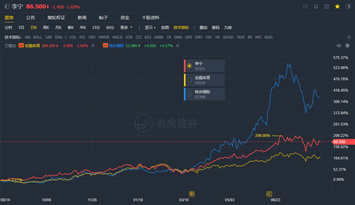
Task: Enable the CCI indicator
Action: point(139,37)
